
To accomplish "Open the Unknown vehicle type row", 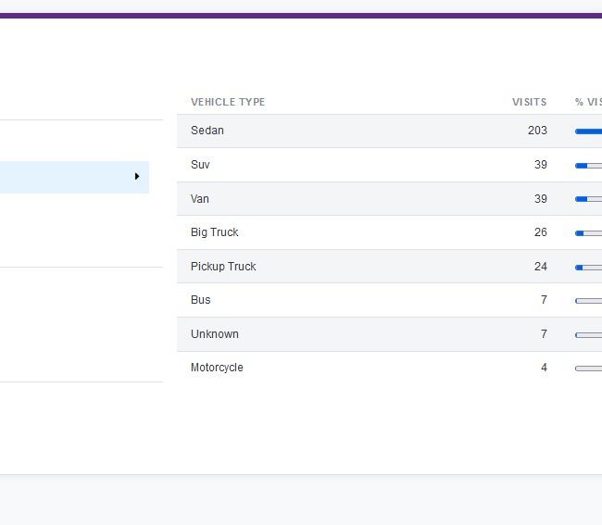I will pyautogui.click(x=389, y=334).
